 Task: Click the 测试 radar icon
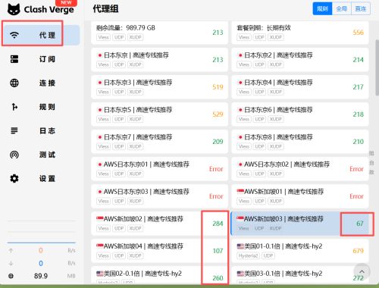coord(14,155)
